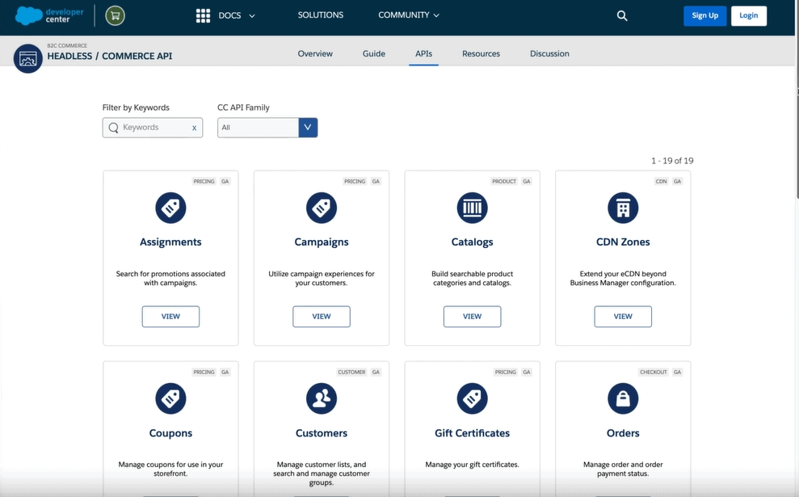Expand the DOCS menu
The height and width of the screenshot is (497, 799).
coord(237,16)
